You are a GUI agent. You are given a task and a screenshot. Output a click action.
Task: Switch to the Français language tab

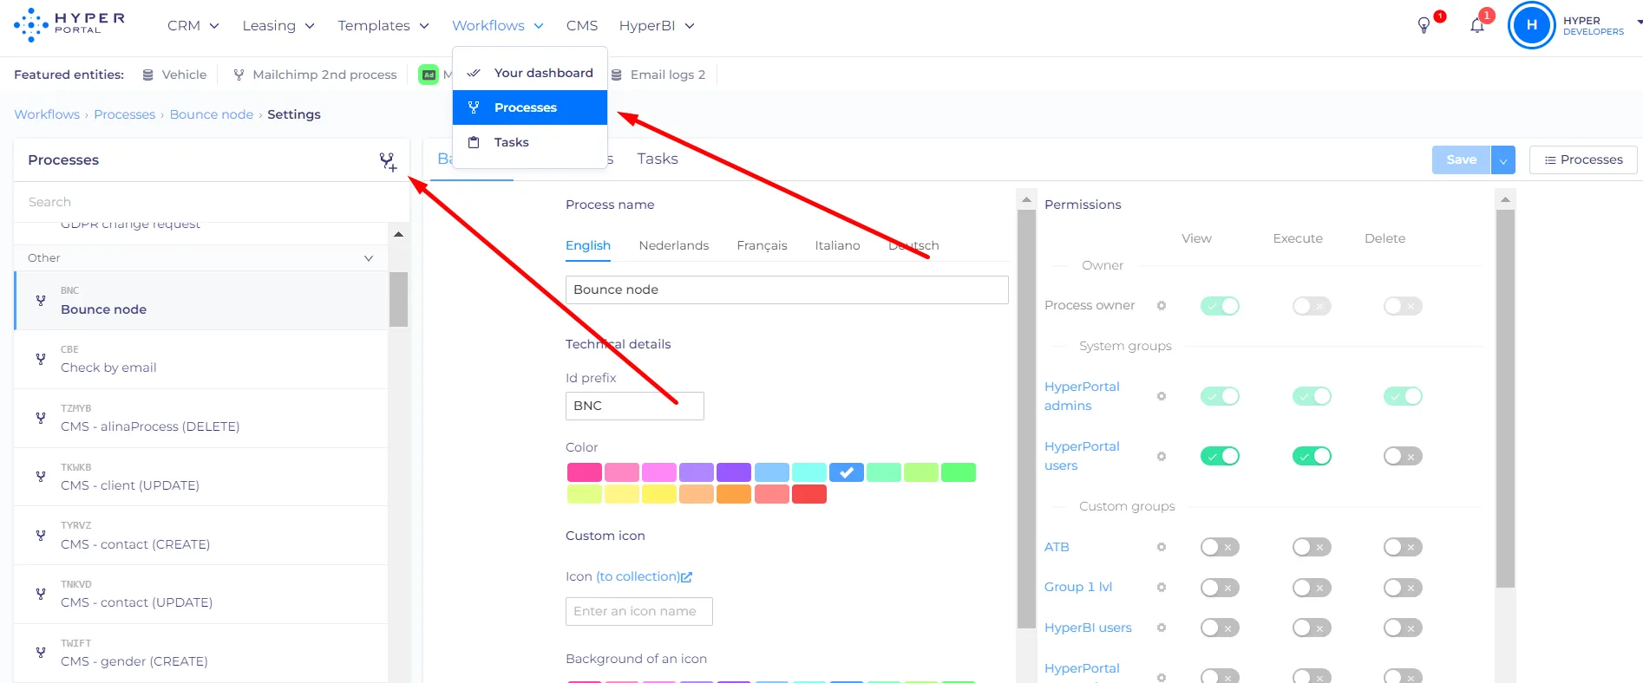point(762,245)
